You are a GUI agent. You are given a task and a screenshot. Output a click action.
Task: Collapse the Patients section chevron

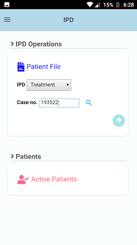(12, 156)
